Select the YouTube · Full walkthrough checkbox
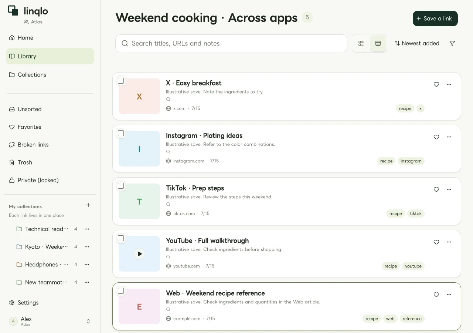 [x=121, y=238]
